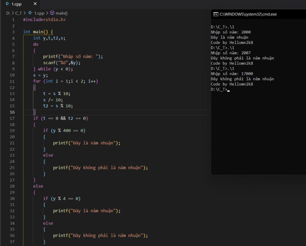Click the s = y; assignment
The width and height of the screenshot is (306, 246).
[40, 75]
